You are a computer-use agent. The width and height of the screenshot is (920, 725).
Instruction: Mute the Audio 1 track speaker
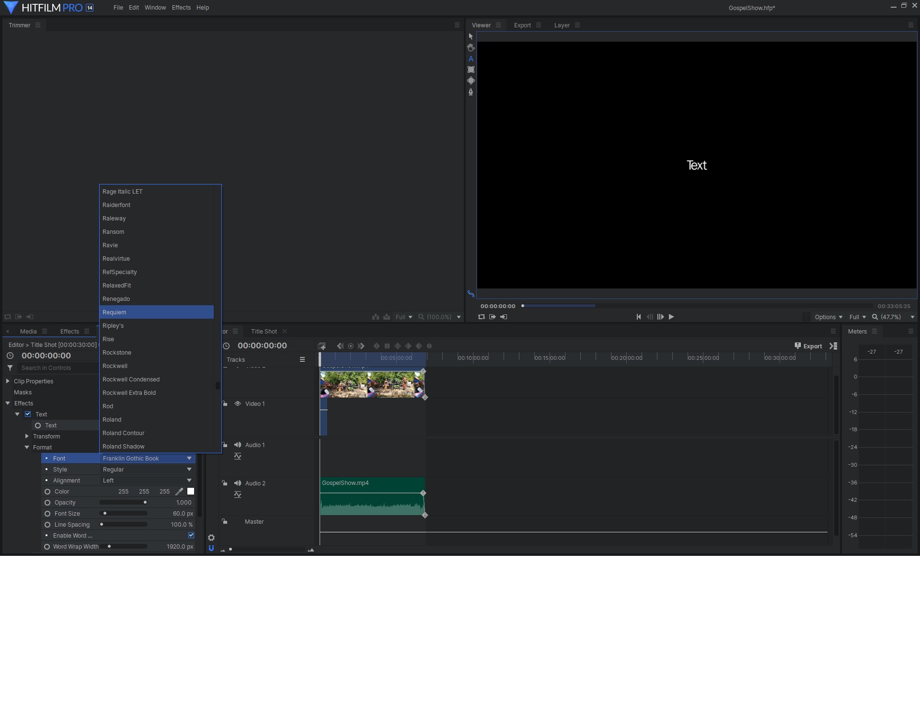coord(237,445)
